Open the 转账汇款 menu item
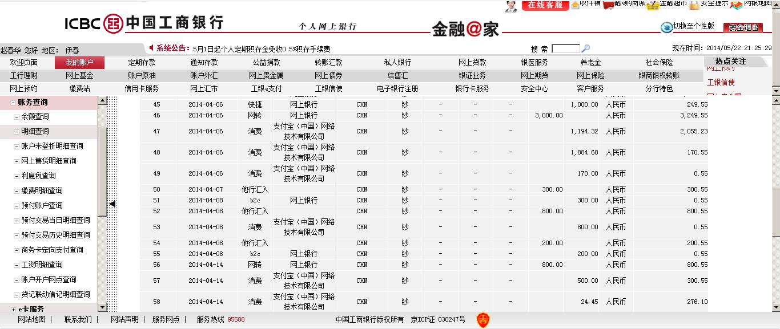 click(x=328, y=62)
